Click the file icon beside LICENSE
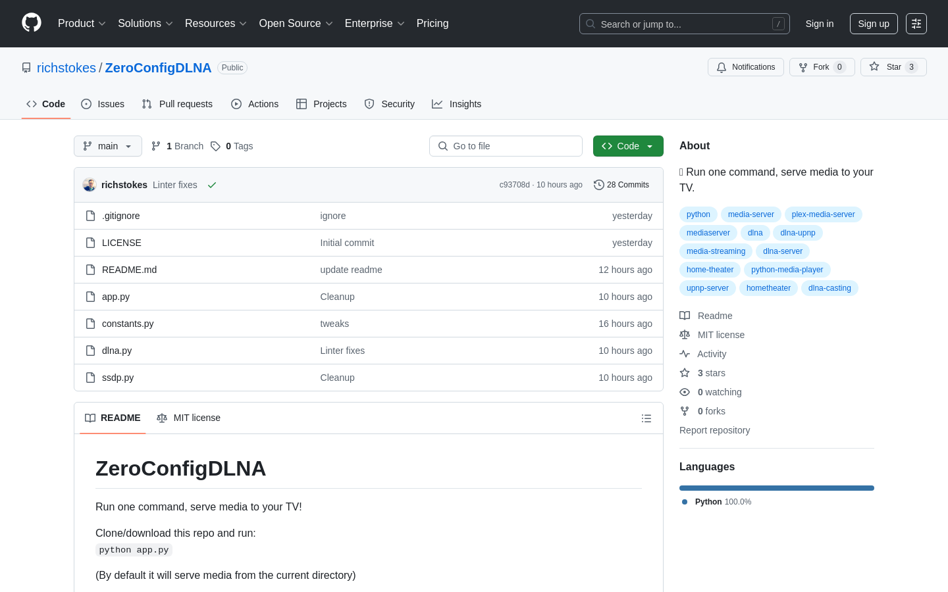The image size is (948, 592). [91, 243]
